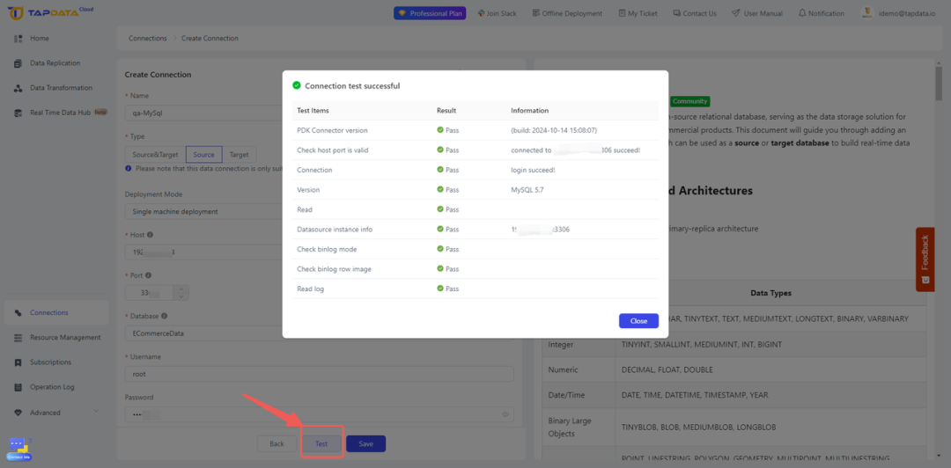This screenshot has width=951, height=468.
Task: Open the User Manual menu item
Action: click(757, 12)
